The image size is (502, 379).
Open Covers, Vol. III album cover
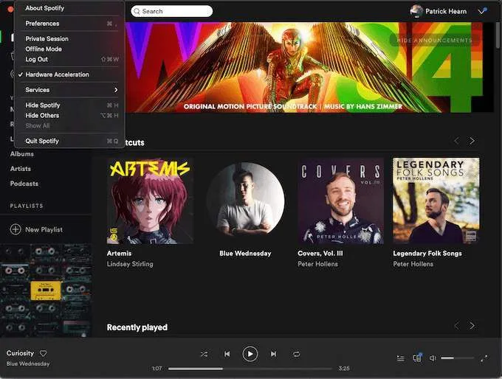pyautogui.click(x=340, y=201)
